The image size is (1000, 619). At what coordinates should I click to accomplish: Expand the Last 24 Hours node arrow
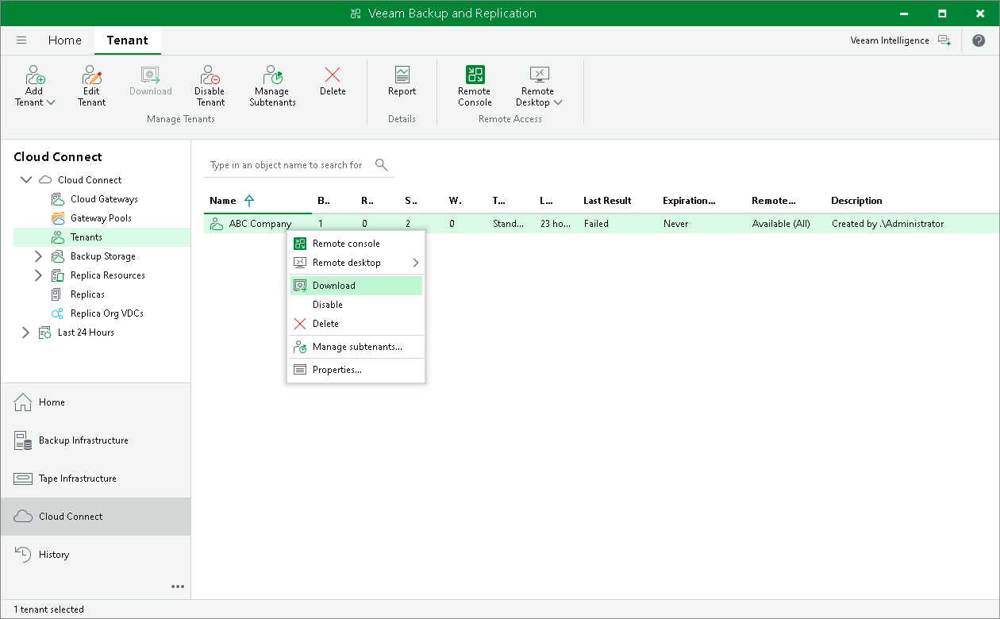(x=25, y=333)
